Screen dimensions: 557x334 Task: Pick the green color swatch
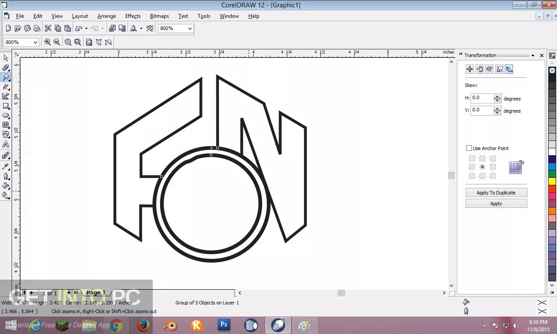pyautogui.click(x=552, y=174)
